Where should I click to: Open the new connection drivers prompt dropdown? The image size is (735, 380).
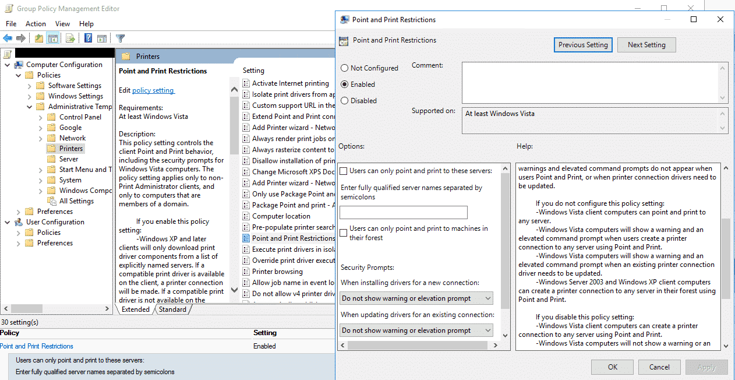click(x=416, y=298)
